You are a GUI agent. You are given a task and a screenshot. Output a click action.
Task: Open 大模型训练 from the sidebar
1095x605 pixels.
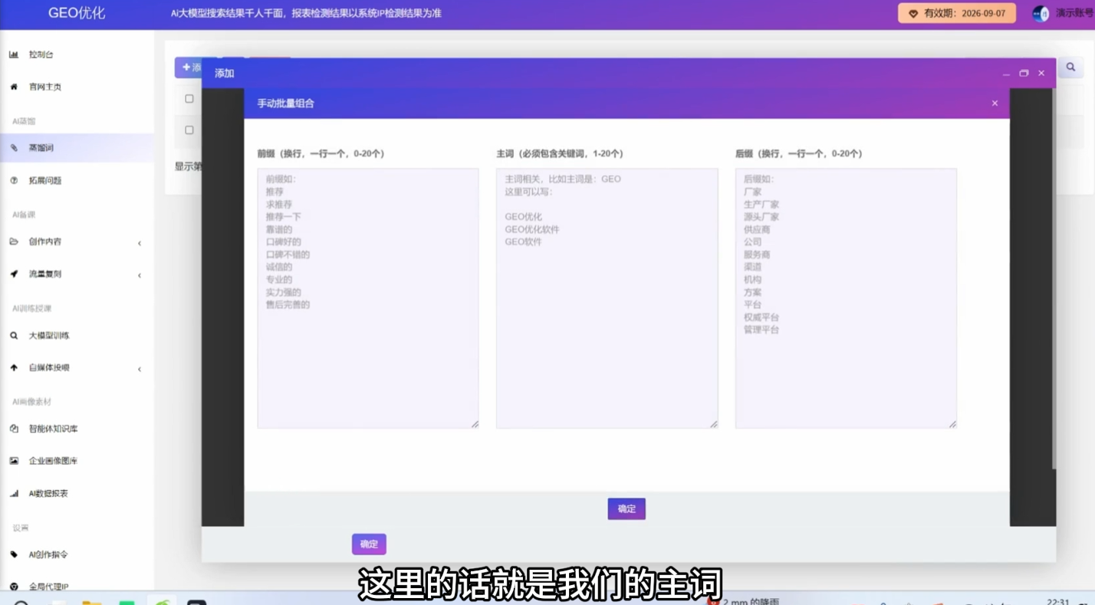coord(48,335)
